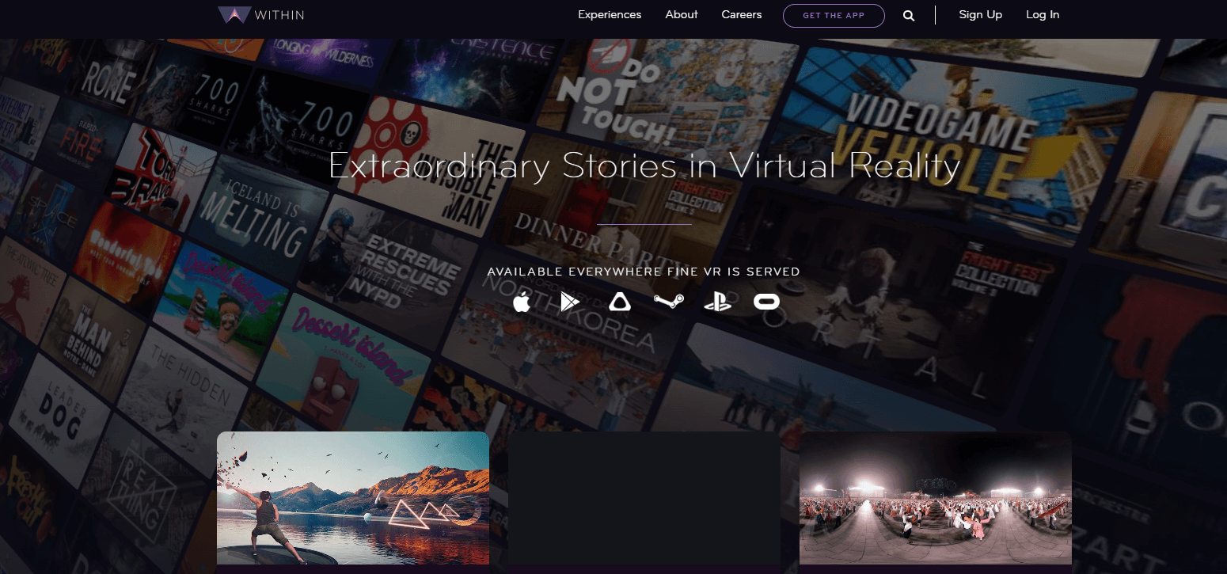The width and height of the screenshot is (1227, 574).
Task: Click the Available Everywhere Fine VR text
Action: tap(644, 272)
